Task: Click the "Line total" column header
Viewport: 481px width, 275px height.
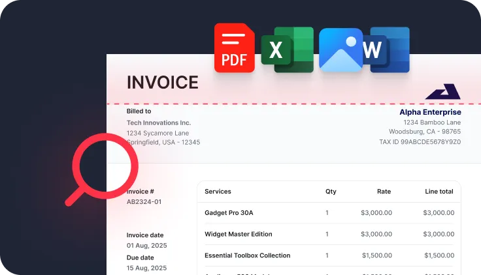Action: tap(439, 192)
